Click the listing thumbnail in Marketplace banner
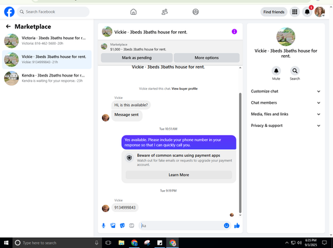The image size is (333, 248). tap(104, 47)
